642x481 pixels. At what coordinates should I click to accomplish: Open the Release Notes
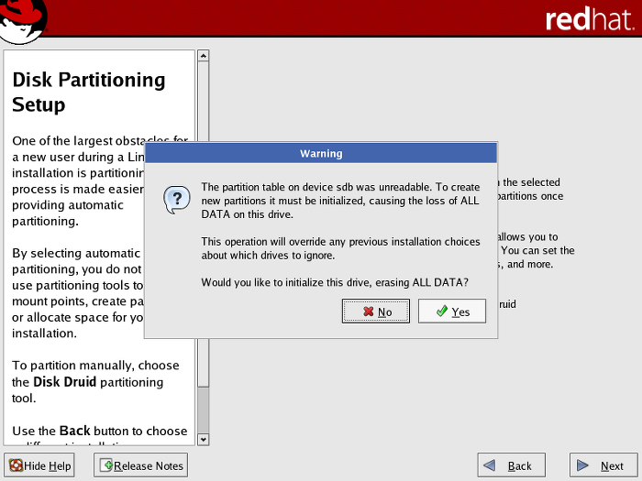tap(141, 465)
